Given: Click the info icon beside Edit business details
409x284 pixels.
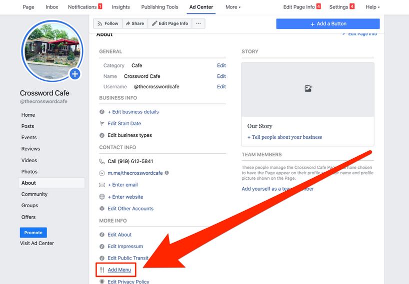Looking at the screenshot, I should point(101,112).
